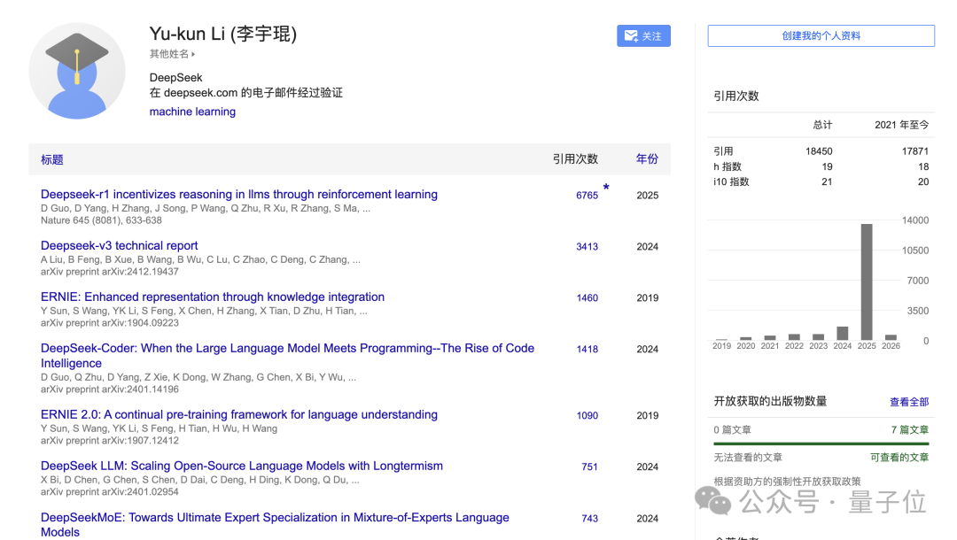Open the ERNIE 2.0 continual pre-training paper
Screen dimensions: 957x540
pos(239,415)
